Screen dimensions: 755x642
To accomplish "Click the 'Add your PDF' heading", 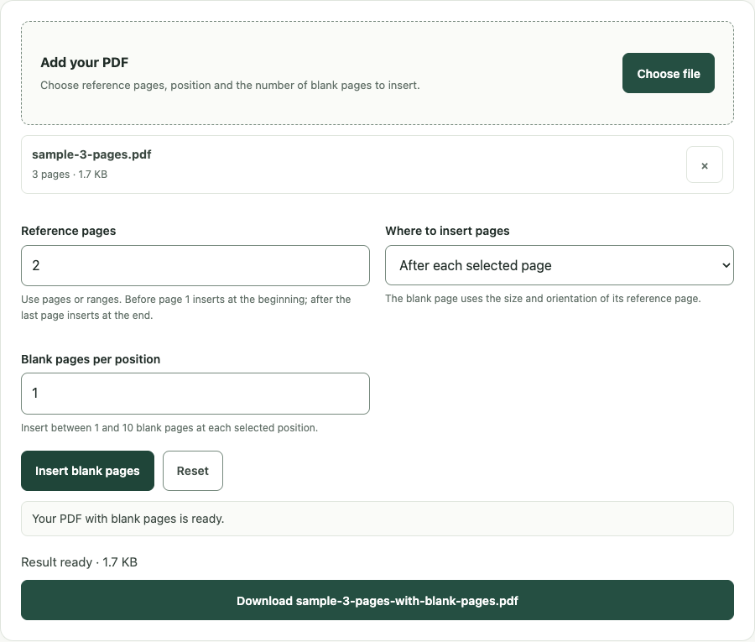I will click(x=84, y=63).
